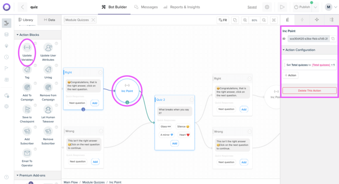Screen dimensions: 339x184
Task: Open the Quiz 2 card options menu
Action: click(192, 100)
